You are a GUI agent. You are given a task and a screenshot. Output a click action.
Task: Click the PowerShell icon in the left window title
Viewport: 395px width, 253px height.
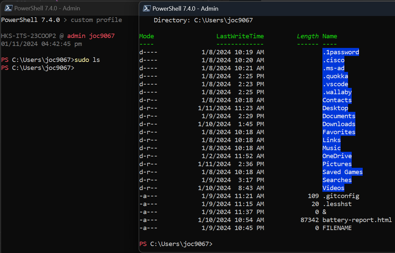[x=9, y=8]
